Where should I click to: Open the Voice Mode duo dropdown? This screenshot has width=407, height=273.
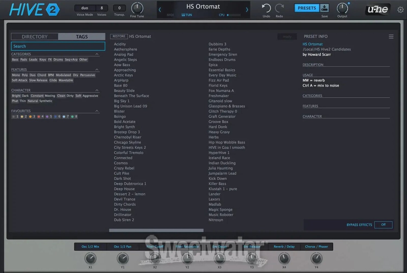pos(85,8)
